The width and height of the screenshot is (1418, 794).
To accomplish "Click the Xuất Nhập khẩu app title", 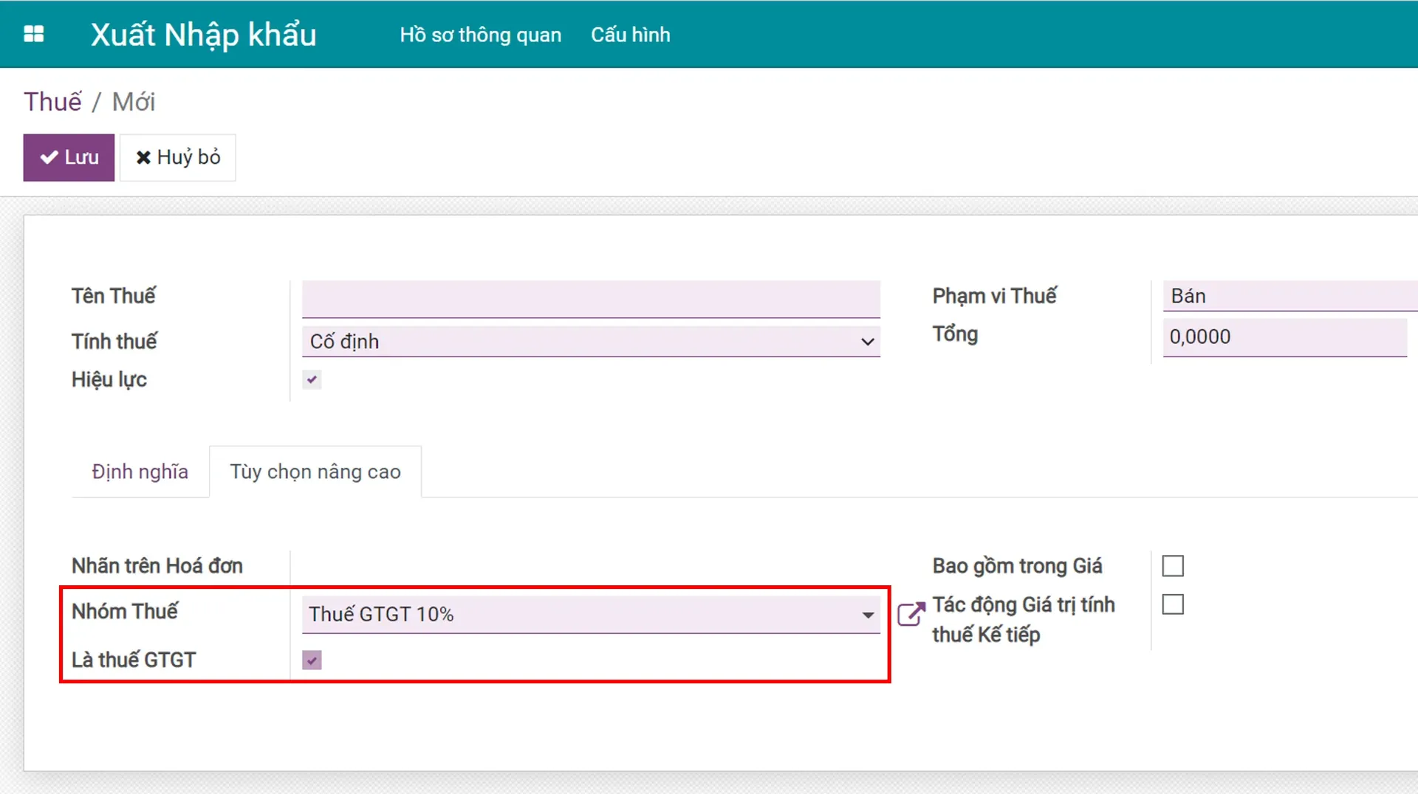I will [x=203, y=34].
